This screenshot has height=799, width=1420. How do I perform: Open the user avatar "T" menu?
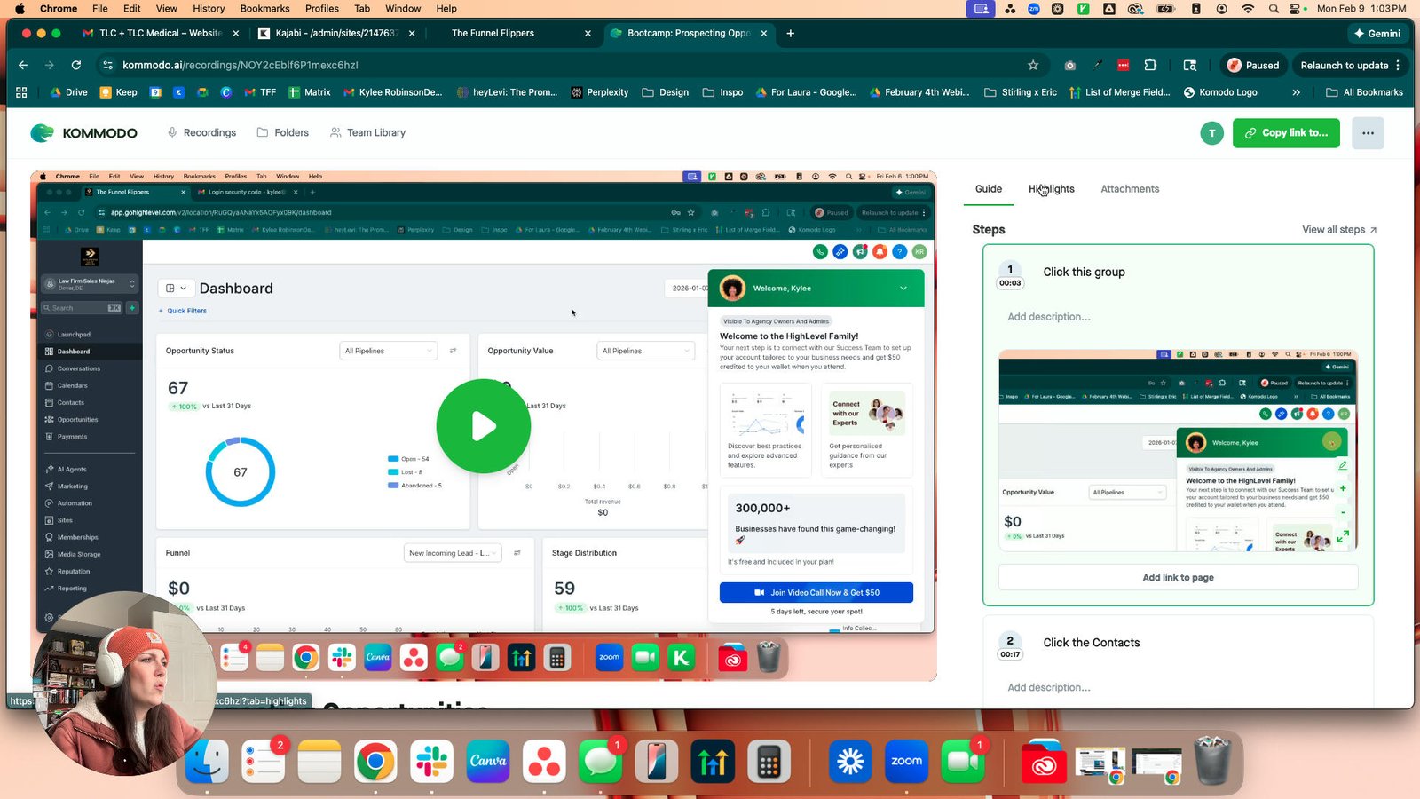pos(1211,133)
